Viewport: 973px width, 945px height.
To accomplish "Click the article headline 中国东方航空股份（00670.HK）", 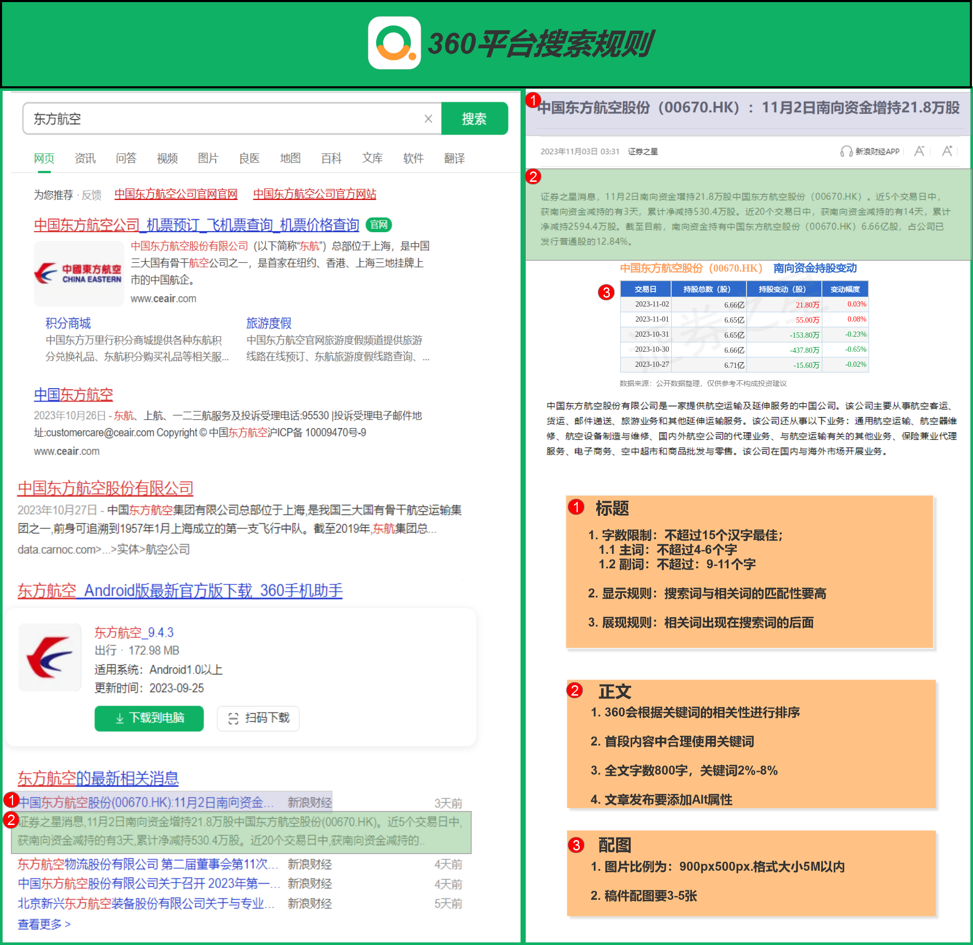I will (749, 108).
